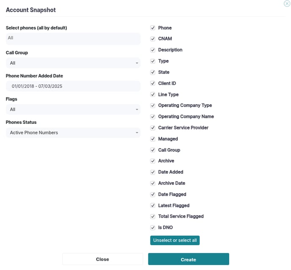Open the Phone Number Added Date range field
The height and width of the screenshot is (270, 291).
coord(73,86)
